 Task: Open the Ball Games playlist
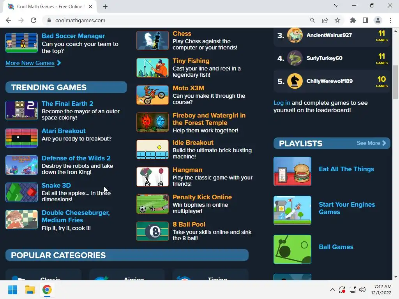336,247
